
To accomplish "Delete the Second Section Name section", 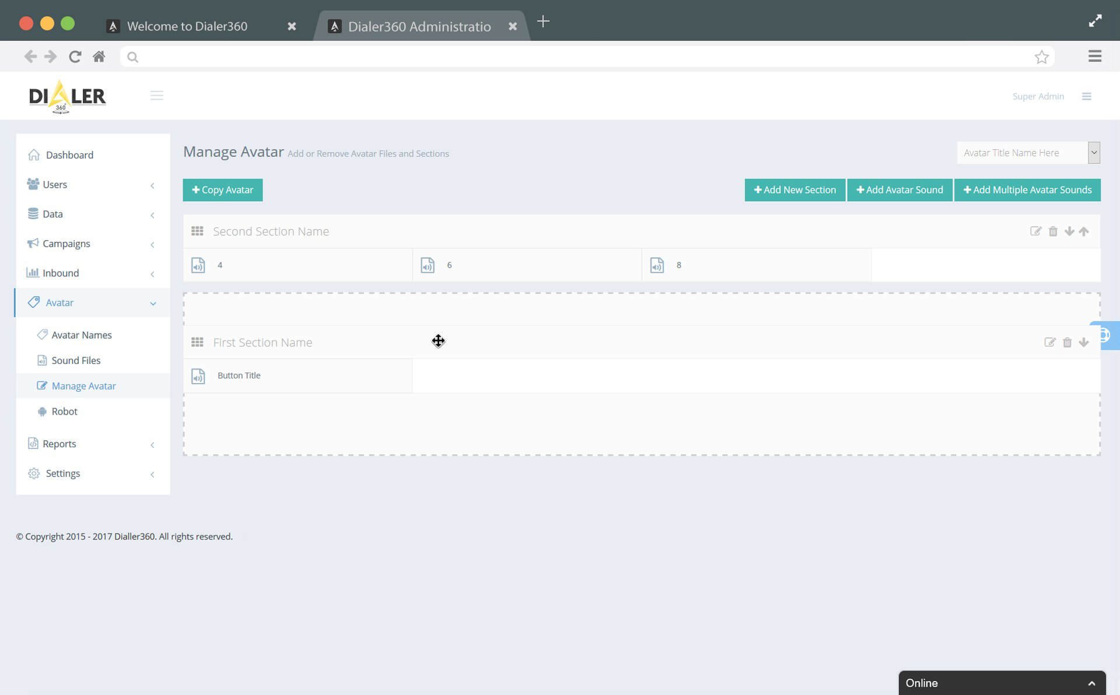I will (1053, 231).
